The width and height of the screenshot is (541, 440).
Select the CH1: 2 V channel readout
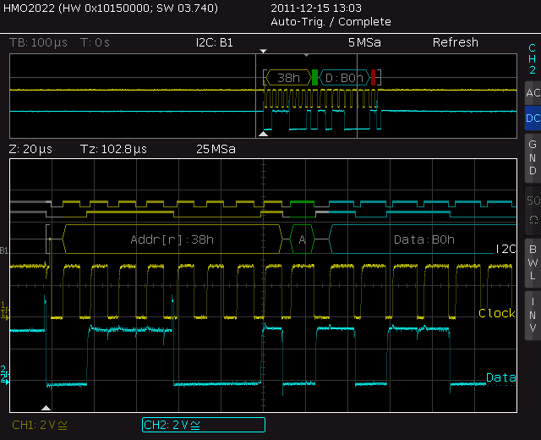pyautogui.click(x=40, y=425)
